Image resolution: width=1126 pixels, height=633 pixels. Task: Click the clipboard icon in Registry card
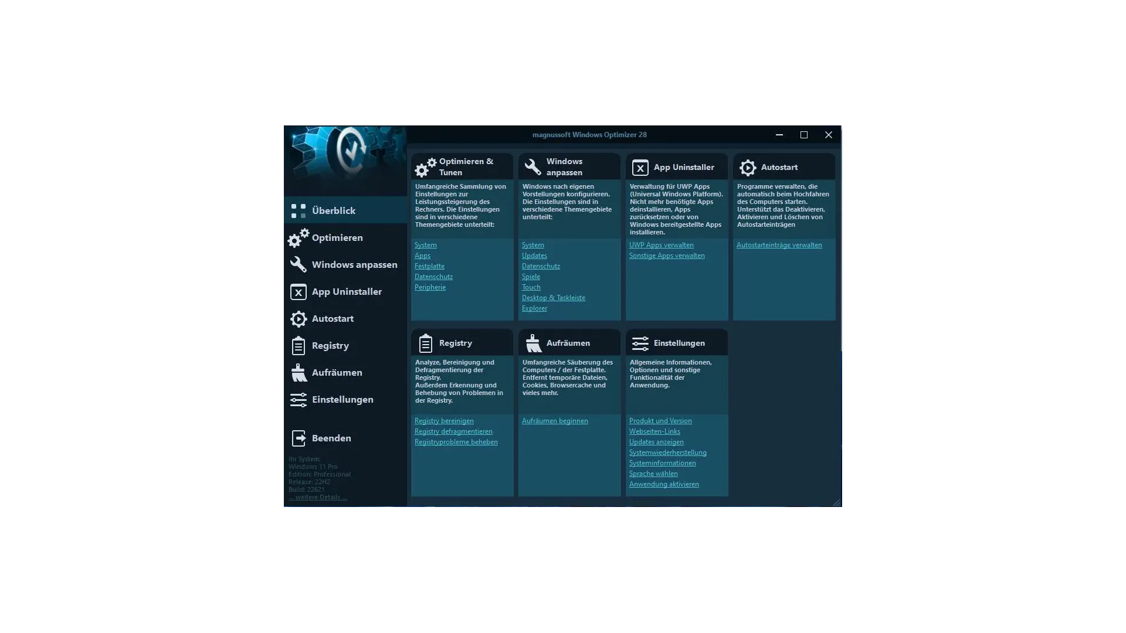coord(425,343)
